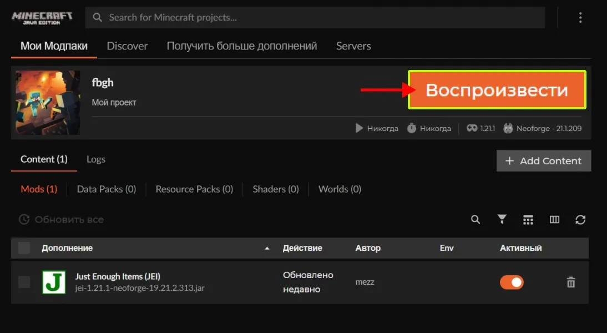607x333 pixels.
Task: Switch to grid view icon
Action: point(528,220)
